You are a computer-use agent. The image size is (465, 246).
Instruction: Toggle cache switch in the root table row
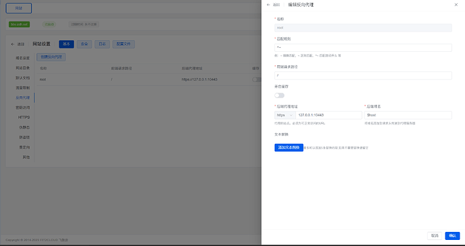coord(257,79)
